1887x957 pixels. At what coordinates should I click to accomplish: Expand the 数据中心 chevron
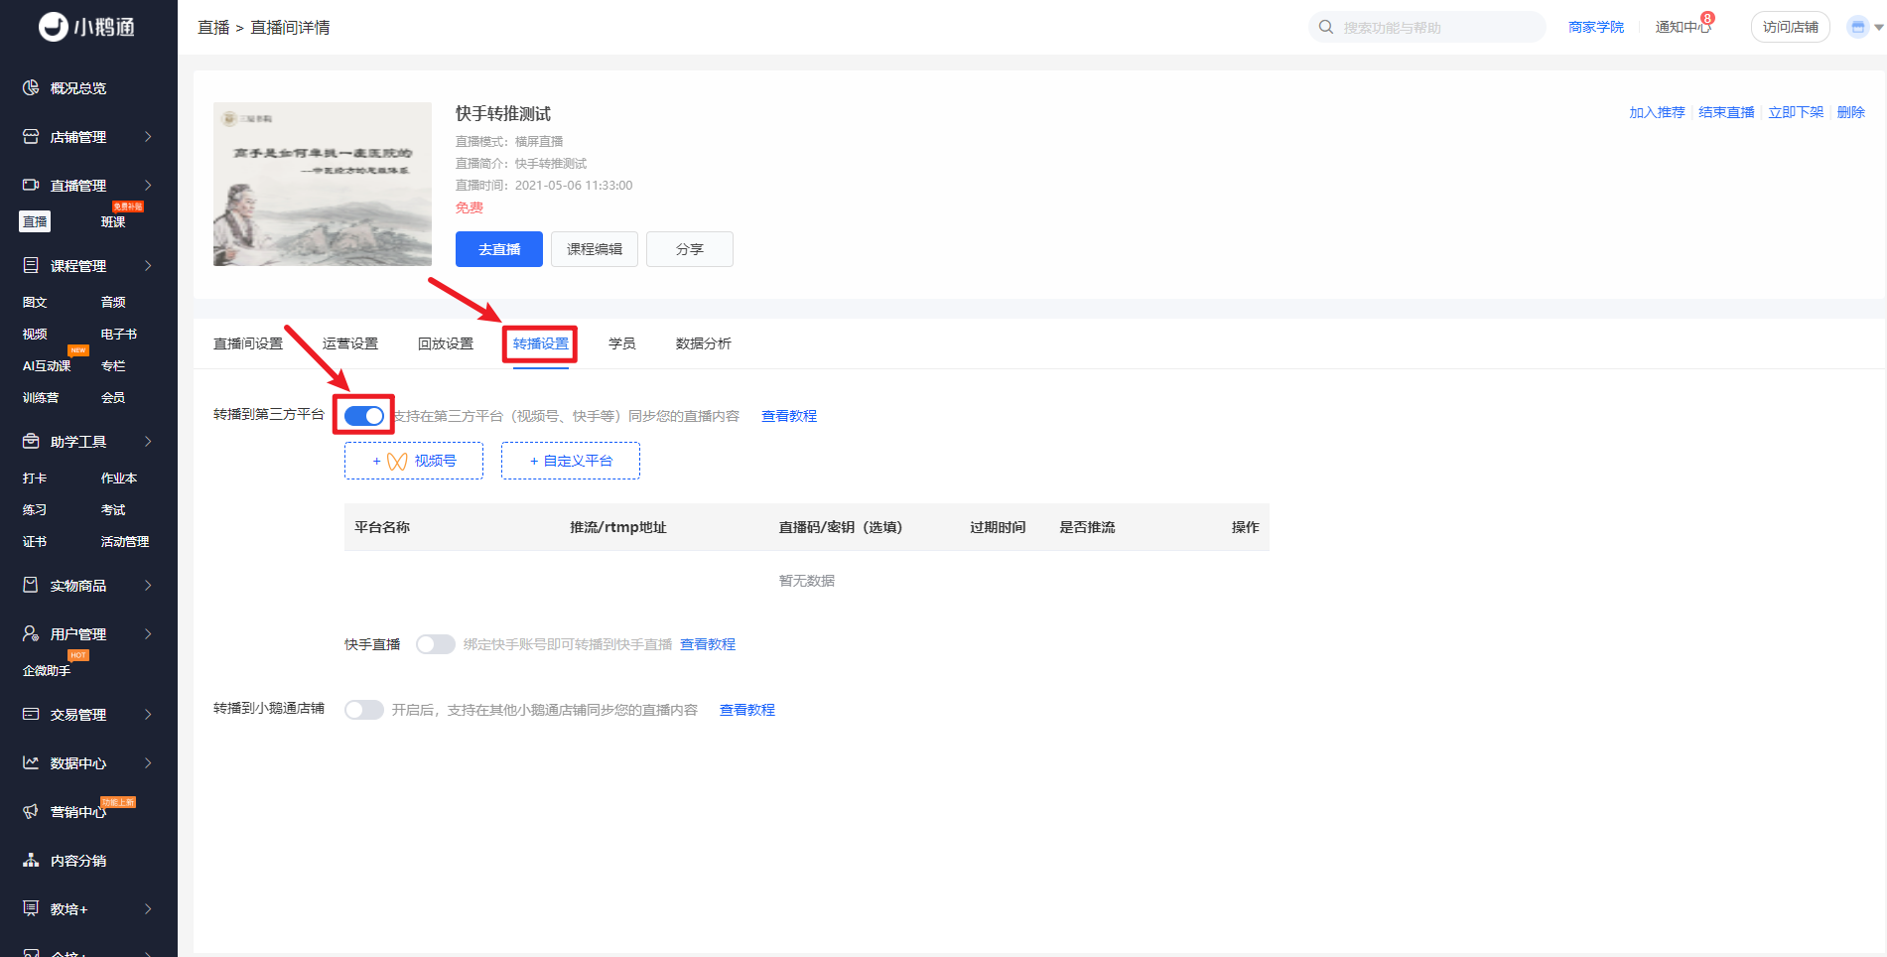pos(148,763)
